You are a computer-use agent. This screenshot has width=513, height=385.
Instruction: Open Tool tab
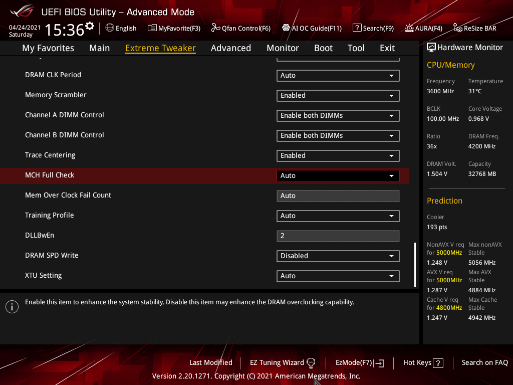point(356,48)
